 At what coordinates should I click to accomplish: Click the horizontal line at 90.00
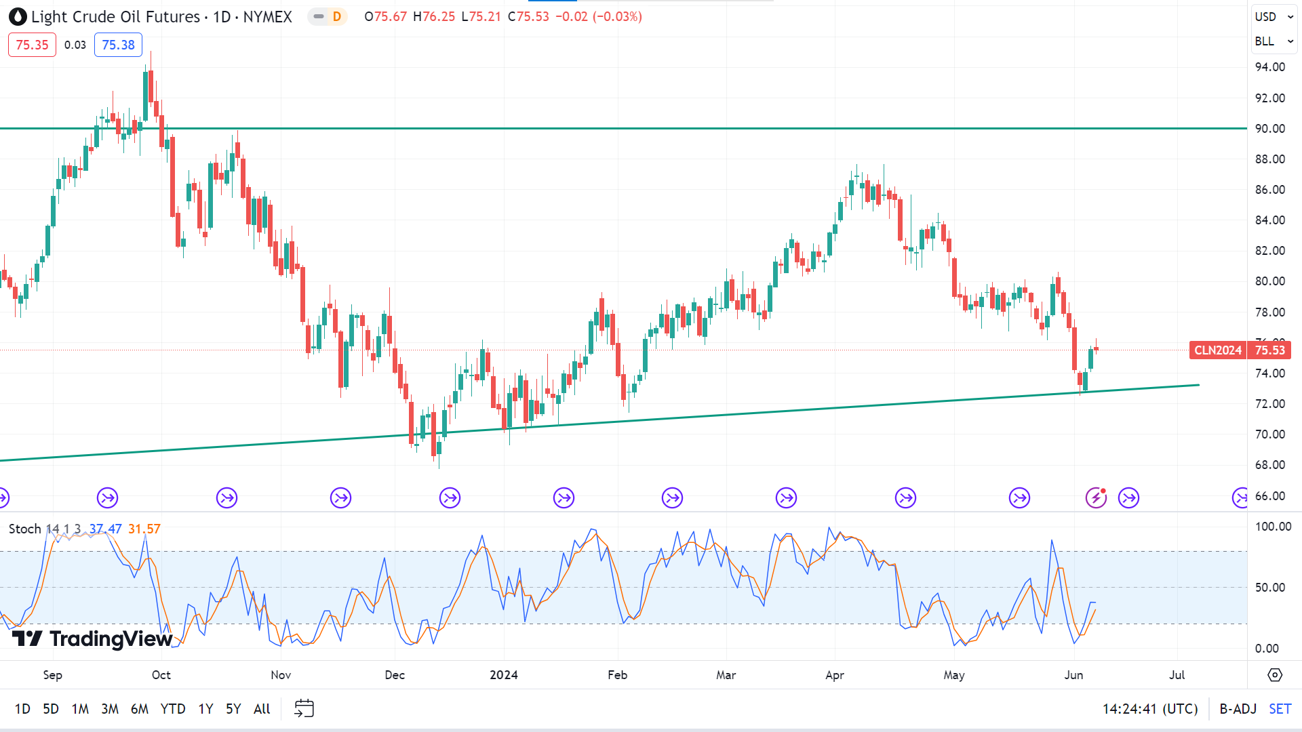(623, 128)
